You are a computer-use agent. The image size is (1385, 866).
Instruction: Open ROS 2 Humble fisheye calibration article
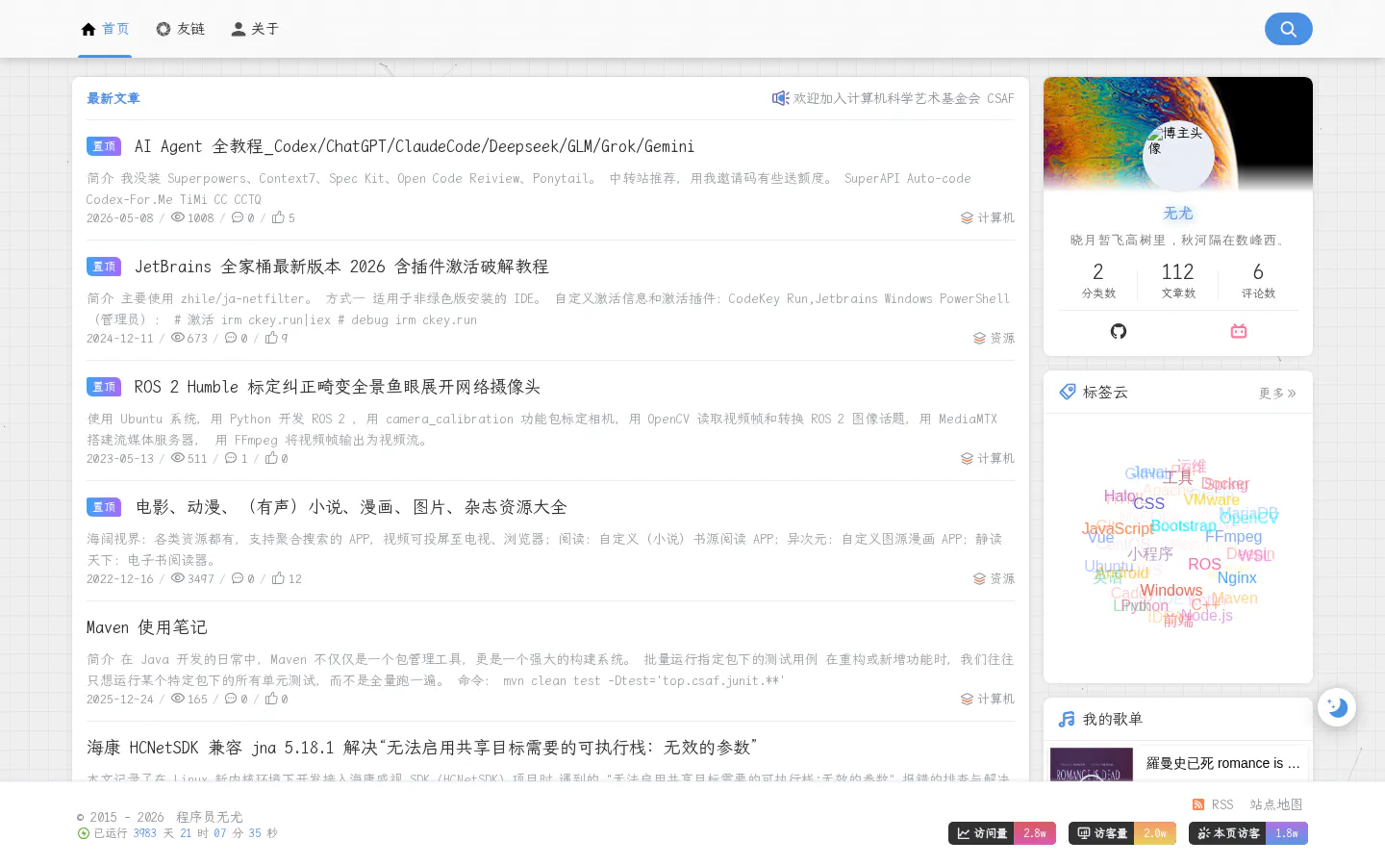tap(338, 387)
